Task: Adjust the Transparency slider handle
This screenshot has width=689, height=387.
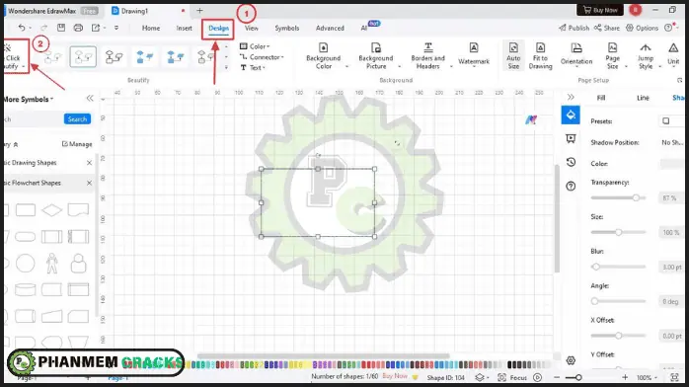Action: point(636,197)
